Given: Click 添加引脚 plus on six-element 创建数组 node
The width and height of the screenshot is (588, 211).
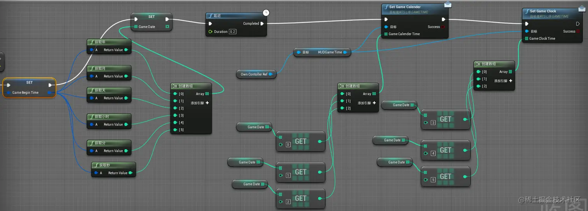Looking at the screenshot, I should click(x=207, y=103).
